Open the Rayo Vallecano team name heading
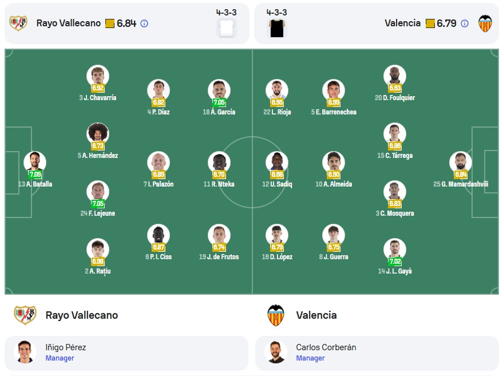503x376 pixels. [x=82, y=315]
